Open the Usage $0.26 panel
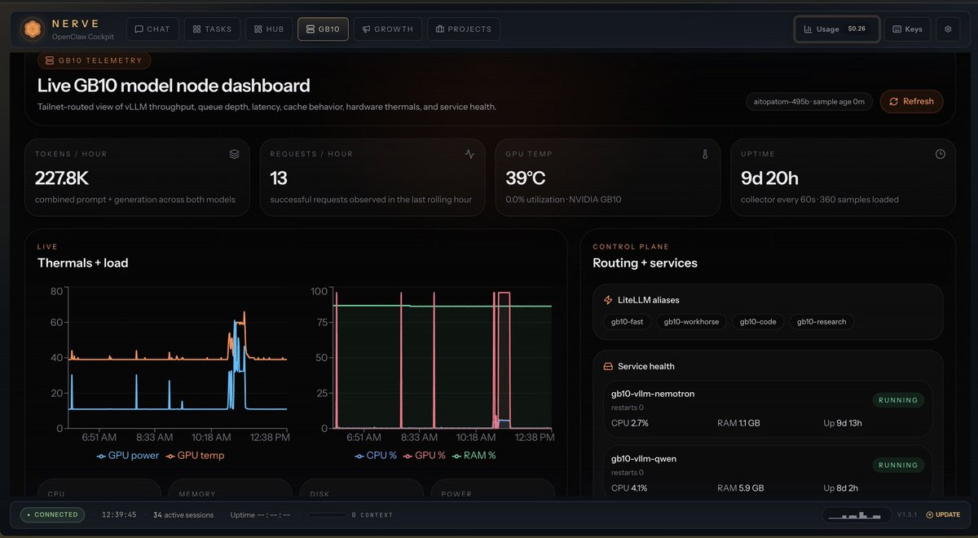The image size is (978, 538). click(837, 29)
